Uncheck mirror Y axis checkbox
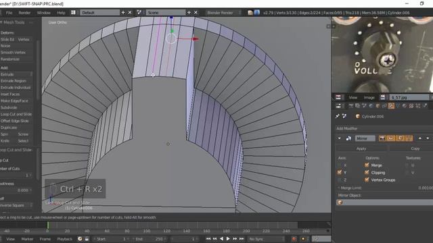This screenshot has width=433, height=243. pyautogui.click(x=340, y=172)
